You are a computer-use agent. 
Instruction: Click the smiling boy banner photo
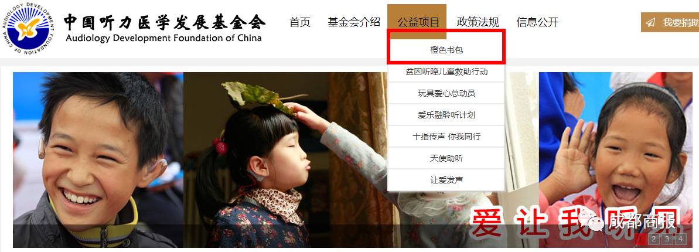coord(98,159)
